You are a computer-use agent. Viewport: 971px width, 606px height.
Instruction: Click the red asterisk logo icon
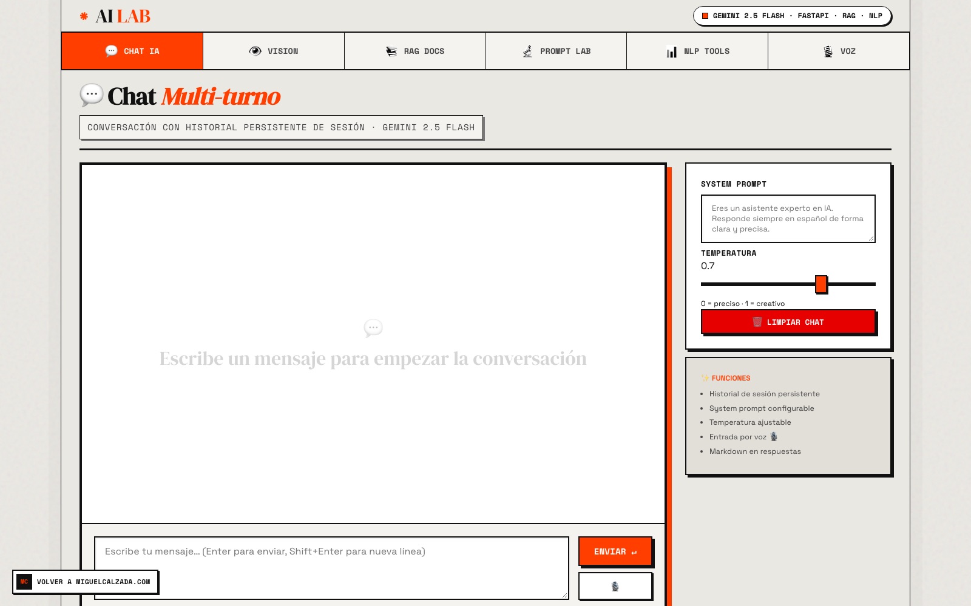pyautogui.click(x=84, y=16)
